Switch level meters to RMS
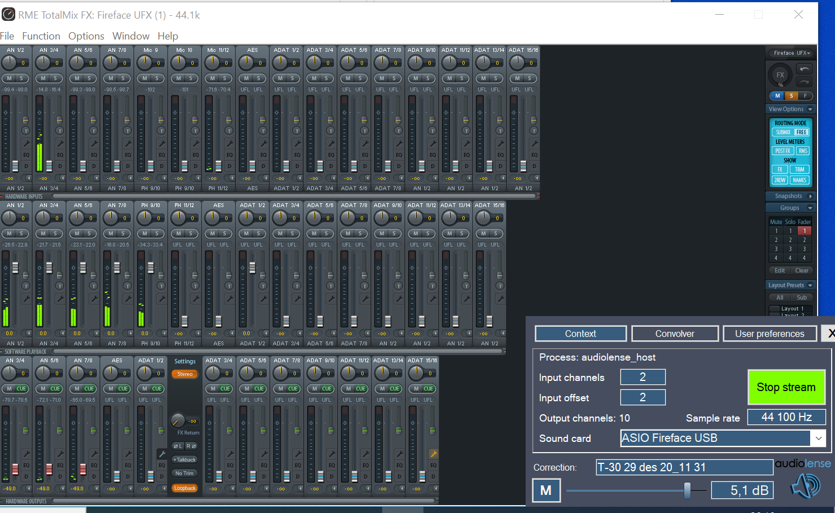The image size is (835, 513). pyautogui.click(x=803, y=151)
